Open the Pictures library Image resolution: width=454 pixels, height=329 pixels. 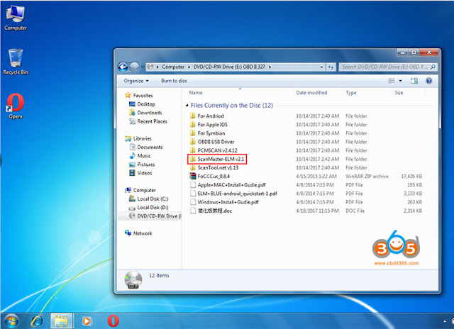pos(146,164)
